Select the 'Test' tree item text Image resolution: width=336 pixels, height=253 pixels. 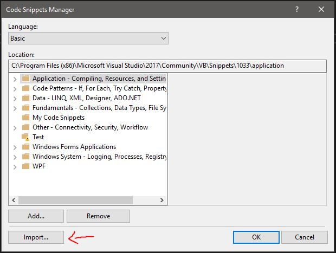point(38,137)
